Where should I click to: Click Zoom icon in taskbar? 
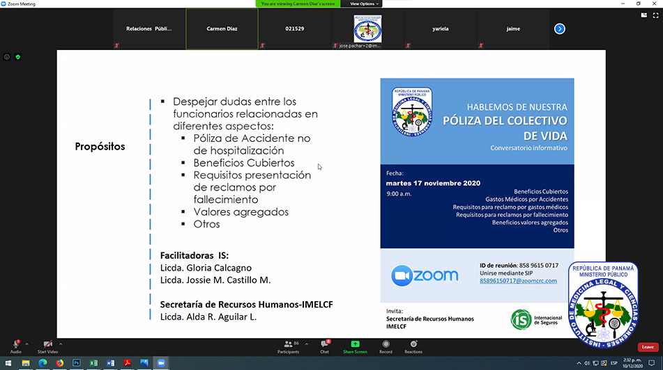[161, 363]
